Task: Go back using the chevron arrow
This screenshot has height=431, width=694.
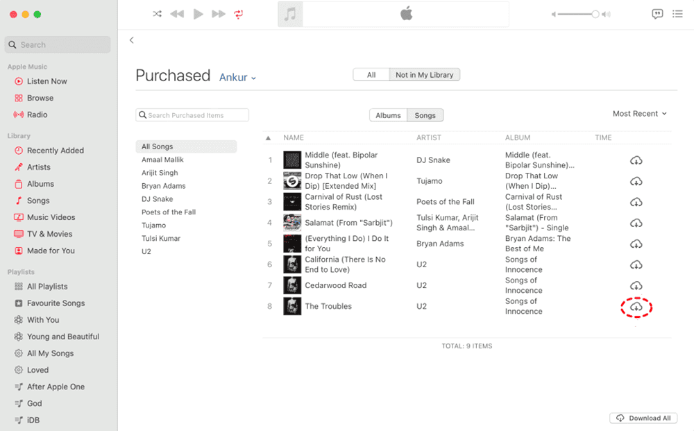Action: coord(132,40)
